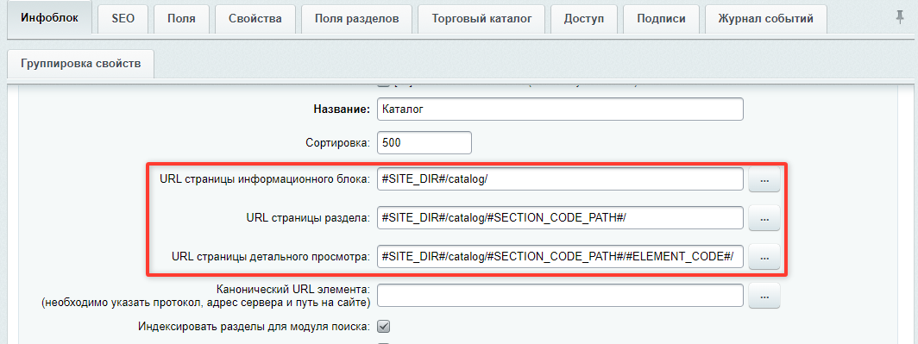918x344 pixels.
Task: Focus the Канонический URL элемента field
Action: pyautogui.click(x=560, y=296)
